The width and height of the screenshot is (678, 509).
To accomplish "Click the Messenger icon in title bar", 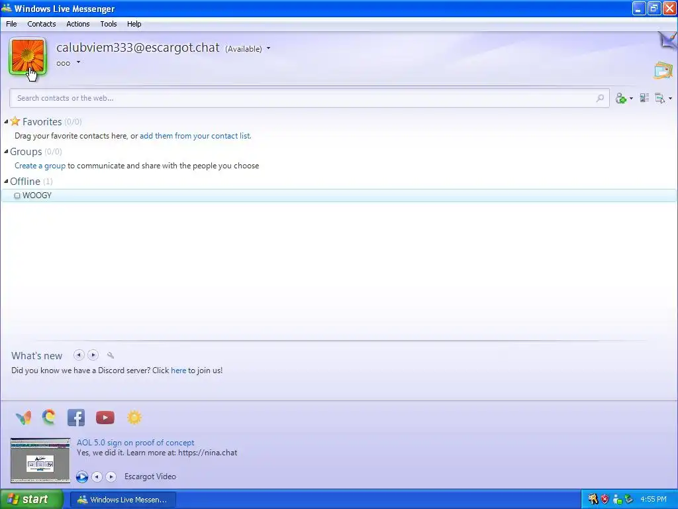I will [x=7, y=8].
